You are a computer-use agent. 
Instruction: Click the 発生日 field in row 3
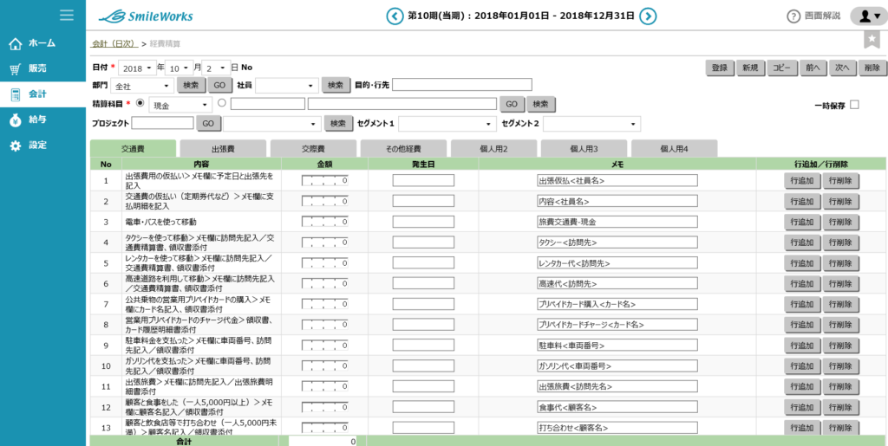[x=423, y=222]
